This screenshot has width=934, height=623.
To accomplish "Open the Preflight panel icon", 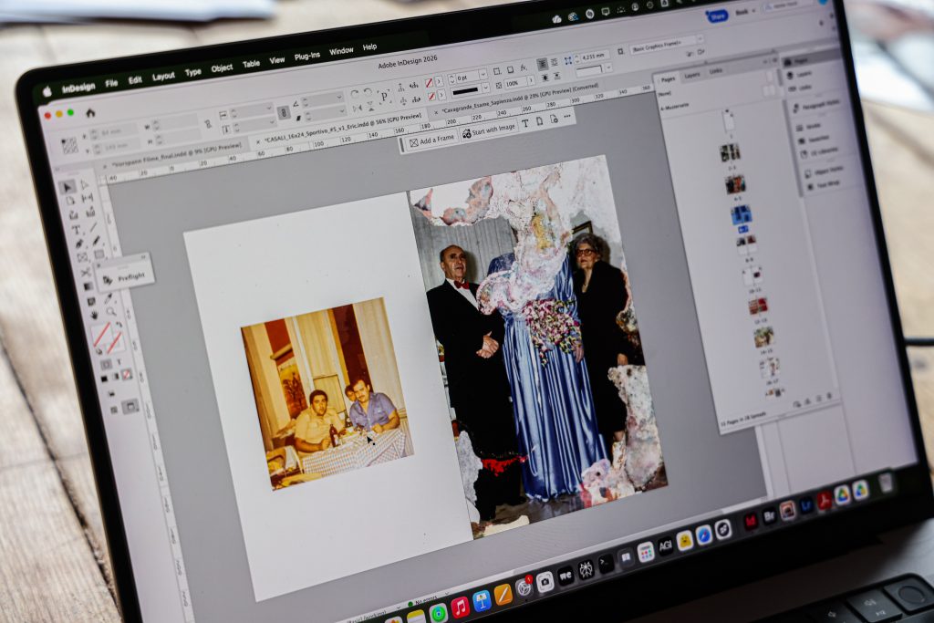I will pyautogui.click(x=108, y=280).
